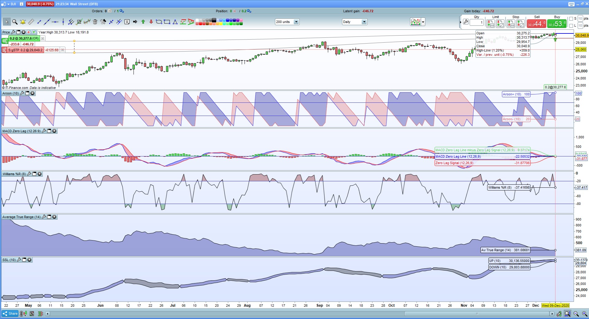Add a text annotation with the T tool
Image resolution: width=589 pixels, height=319 pixels.
127,22
